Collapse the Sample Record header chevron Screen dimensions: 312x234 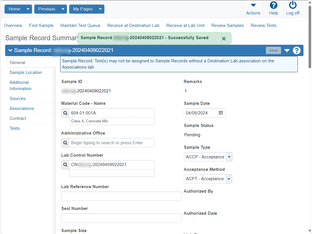10,50
